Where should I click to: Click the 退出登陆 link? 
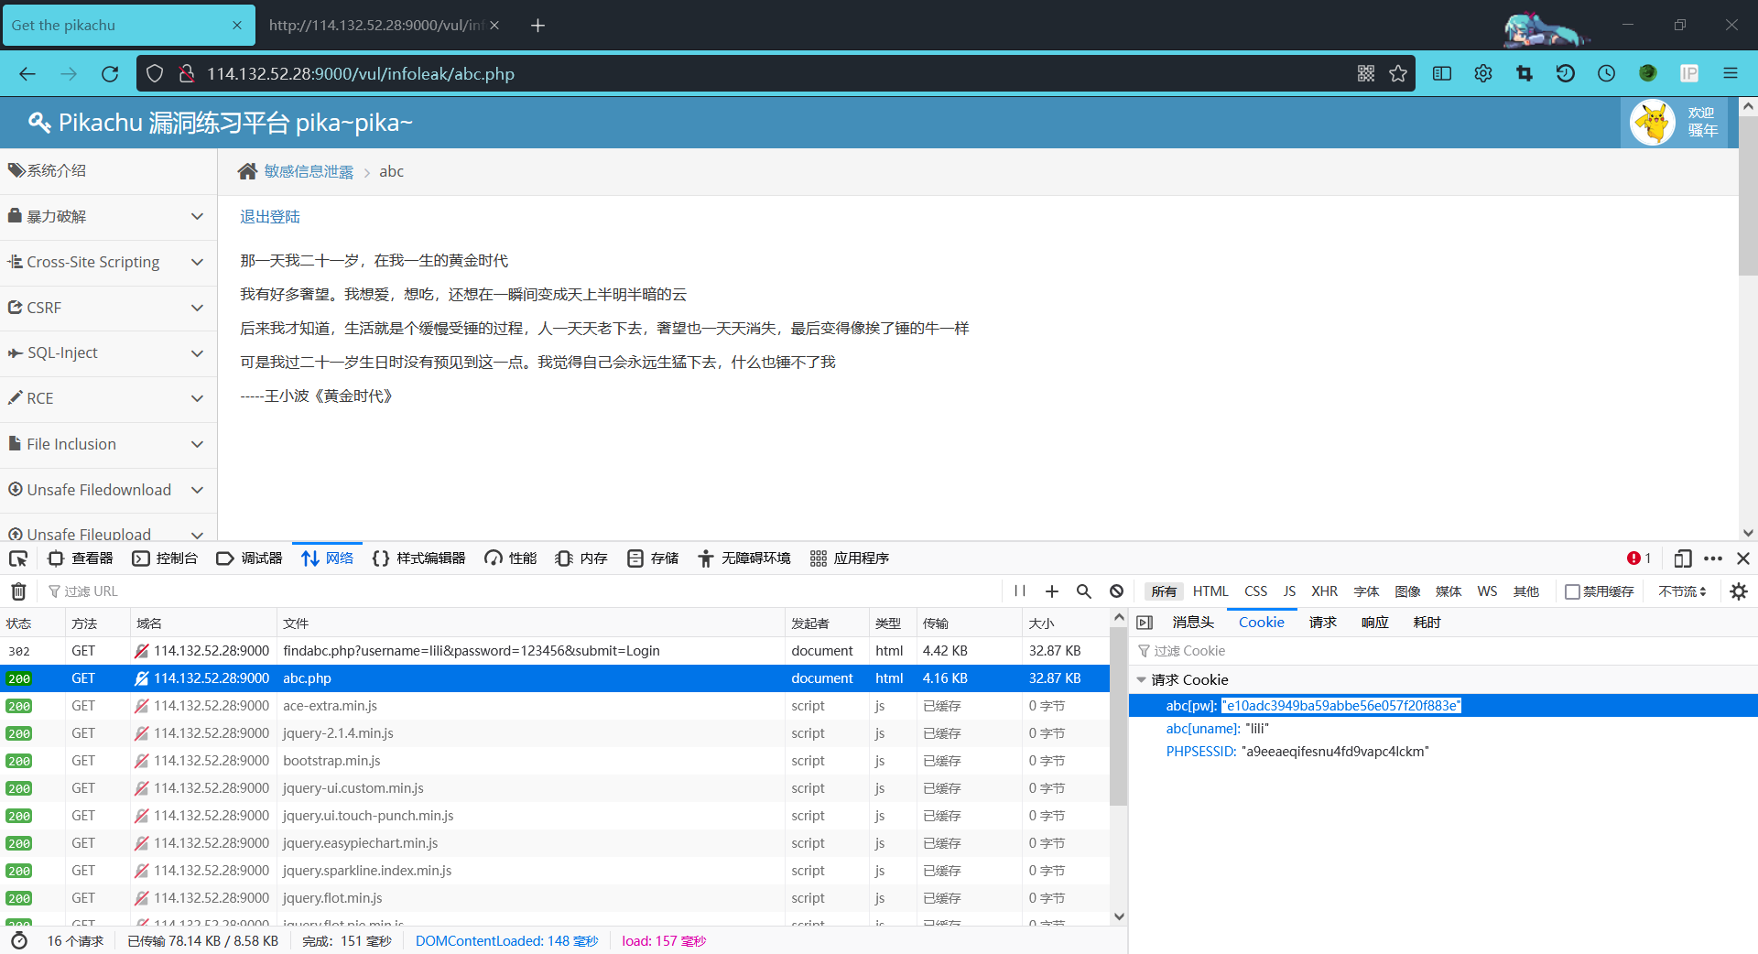(x=270, y=217)
